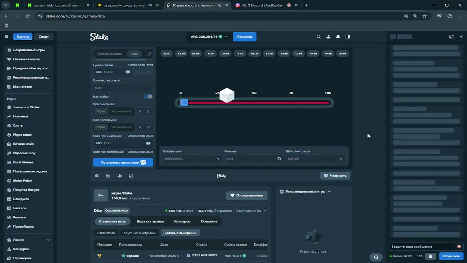Stop autobet with Остановить автоставки
Screen dimensions: 467x263
(x=123, y=162)
